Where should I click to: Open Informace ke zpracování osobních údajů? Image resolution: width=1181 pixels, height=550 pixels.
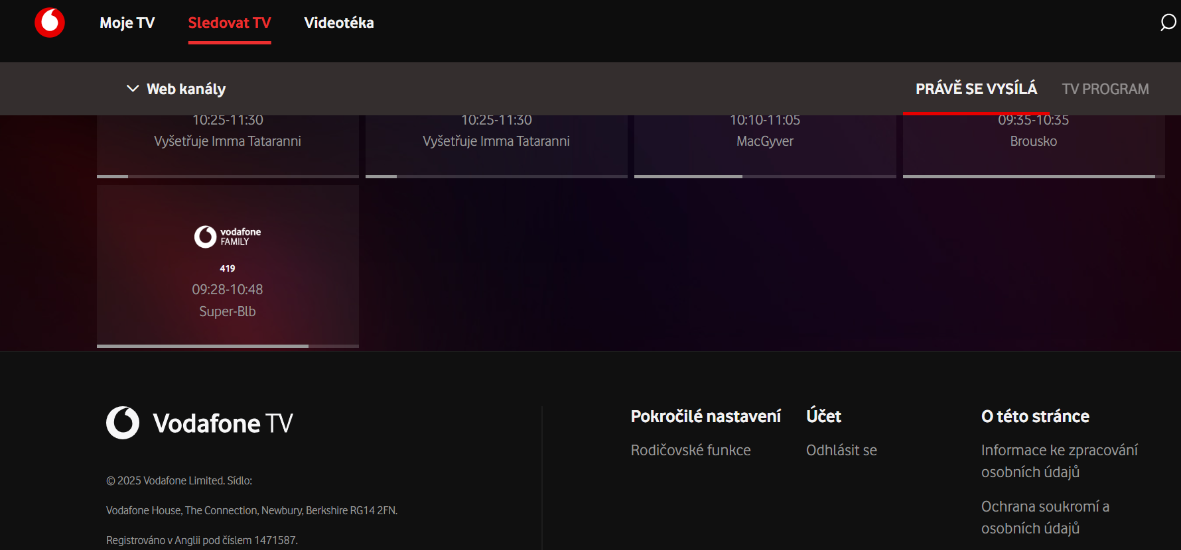pyautogui.click(x=1059, y=461)
